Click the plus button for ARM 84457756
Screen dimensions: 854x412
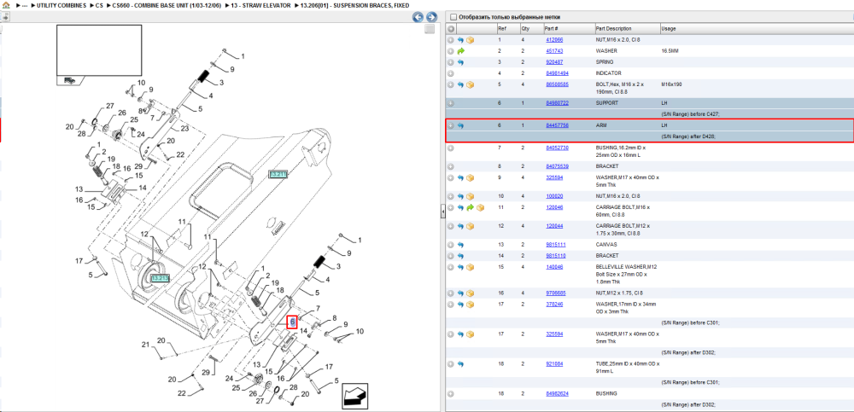tap(450, 125)
